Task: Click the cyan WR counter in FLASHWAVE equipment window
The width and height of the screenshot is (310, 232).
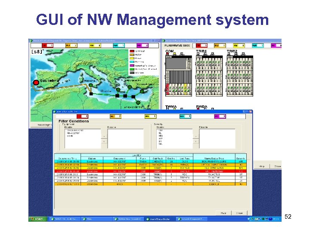Action: click(x=257, y=46)
